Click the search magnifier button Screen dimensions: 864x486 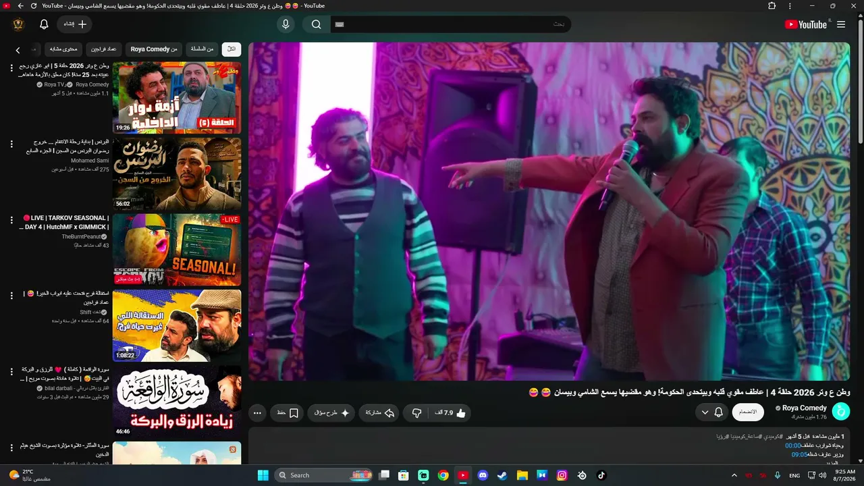(316, 24)
